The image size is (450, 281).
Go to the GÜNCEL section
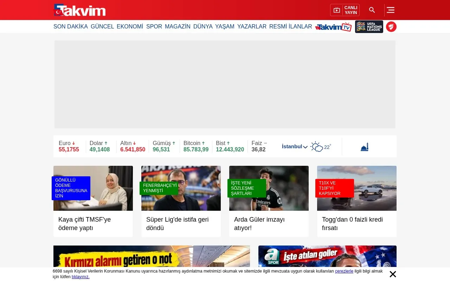point(102,27)
